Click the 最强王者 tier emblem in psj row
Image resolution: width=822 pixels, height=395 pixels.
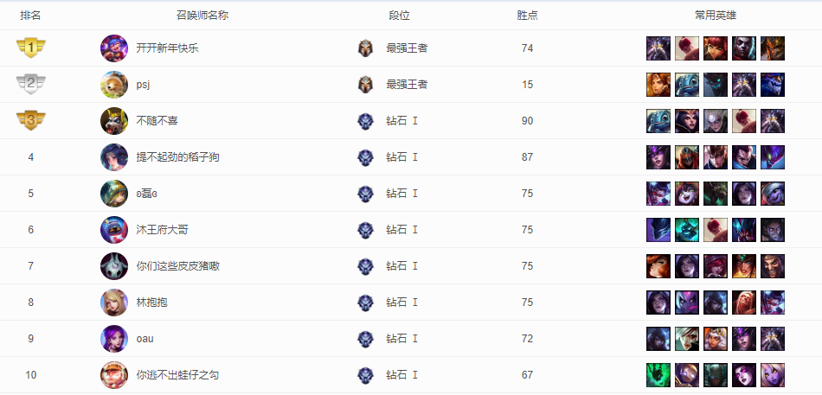[366, 85]
